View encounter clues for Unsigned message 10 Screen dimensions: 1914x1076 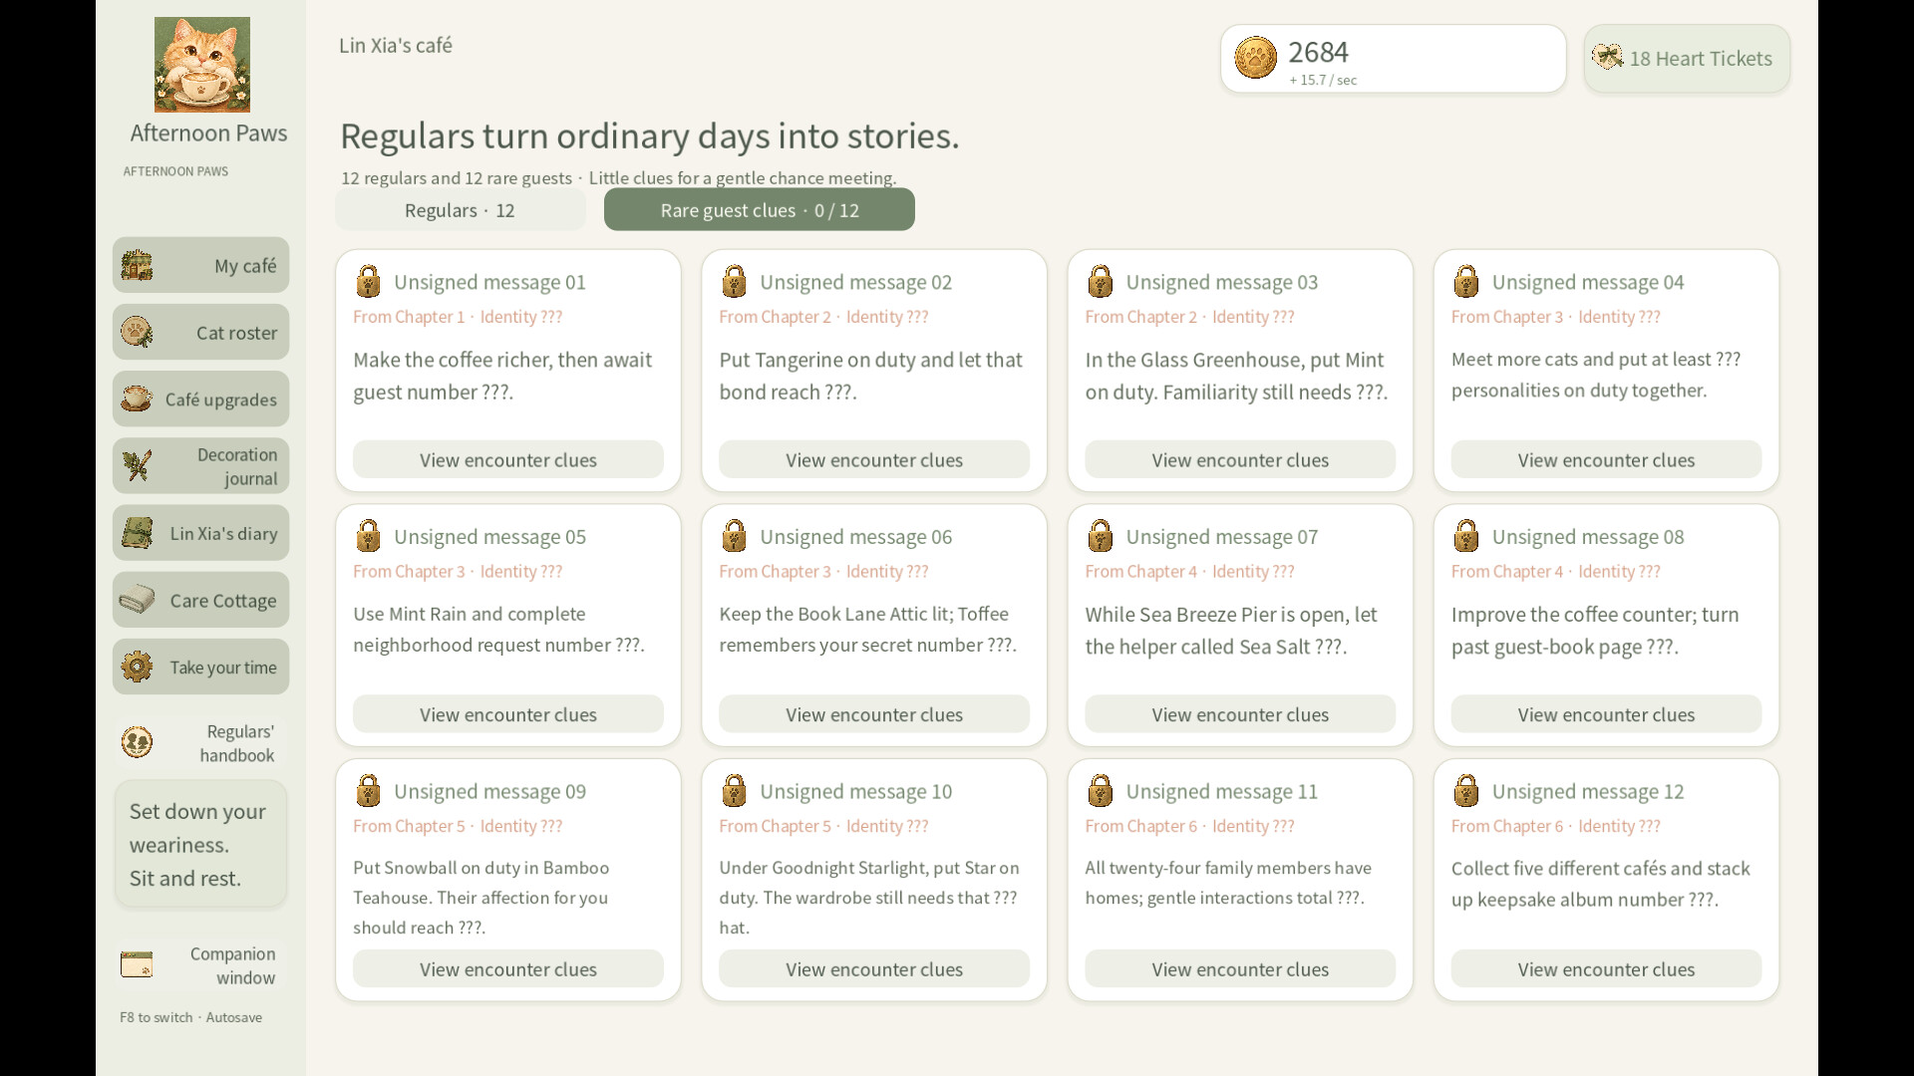tap(874, 968)
